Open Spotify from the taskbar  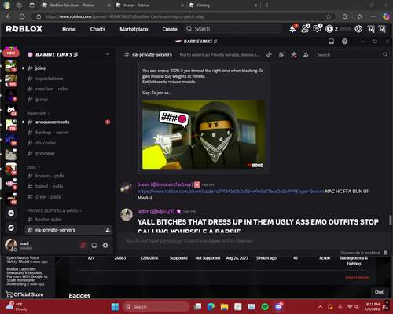(265, 307)
